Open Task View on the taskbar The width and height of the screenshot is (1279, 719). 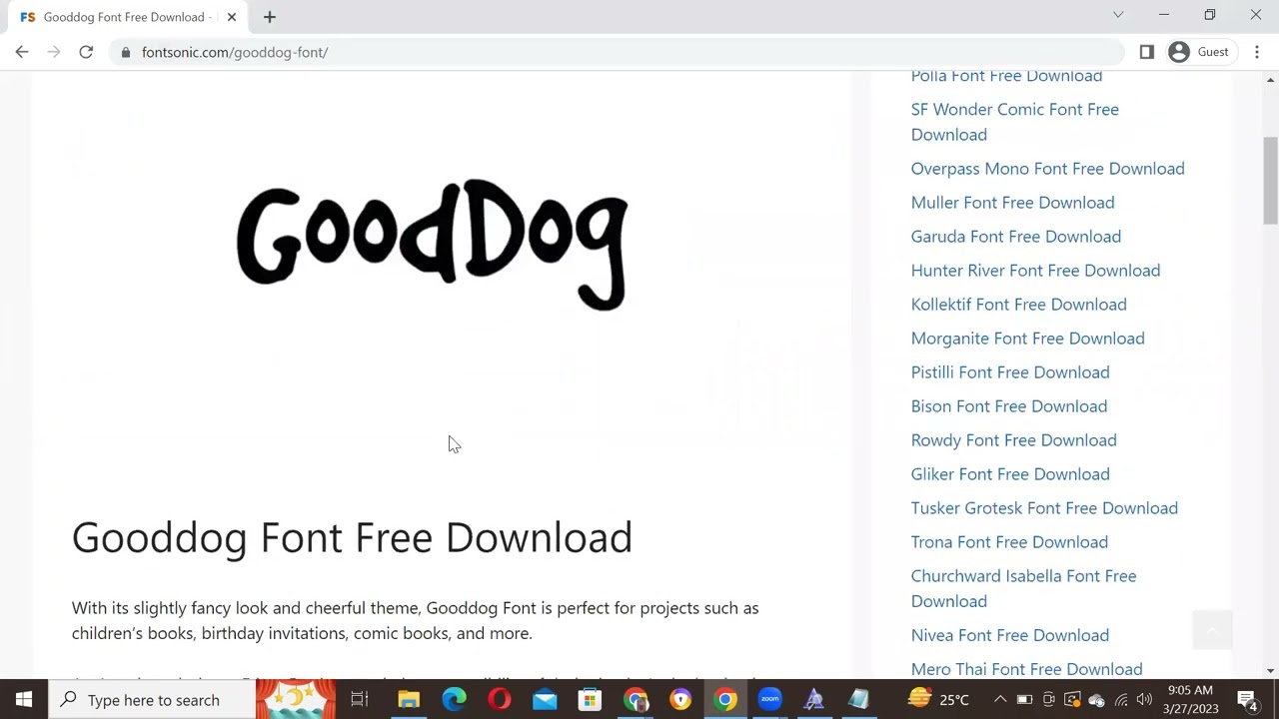point(360,699)
